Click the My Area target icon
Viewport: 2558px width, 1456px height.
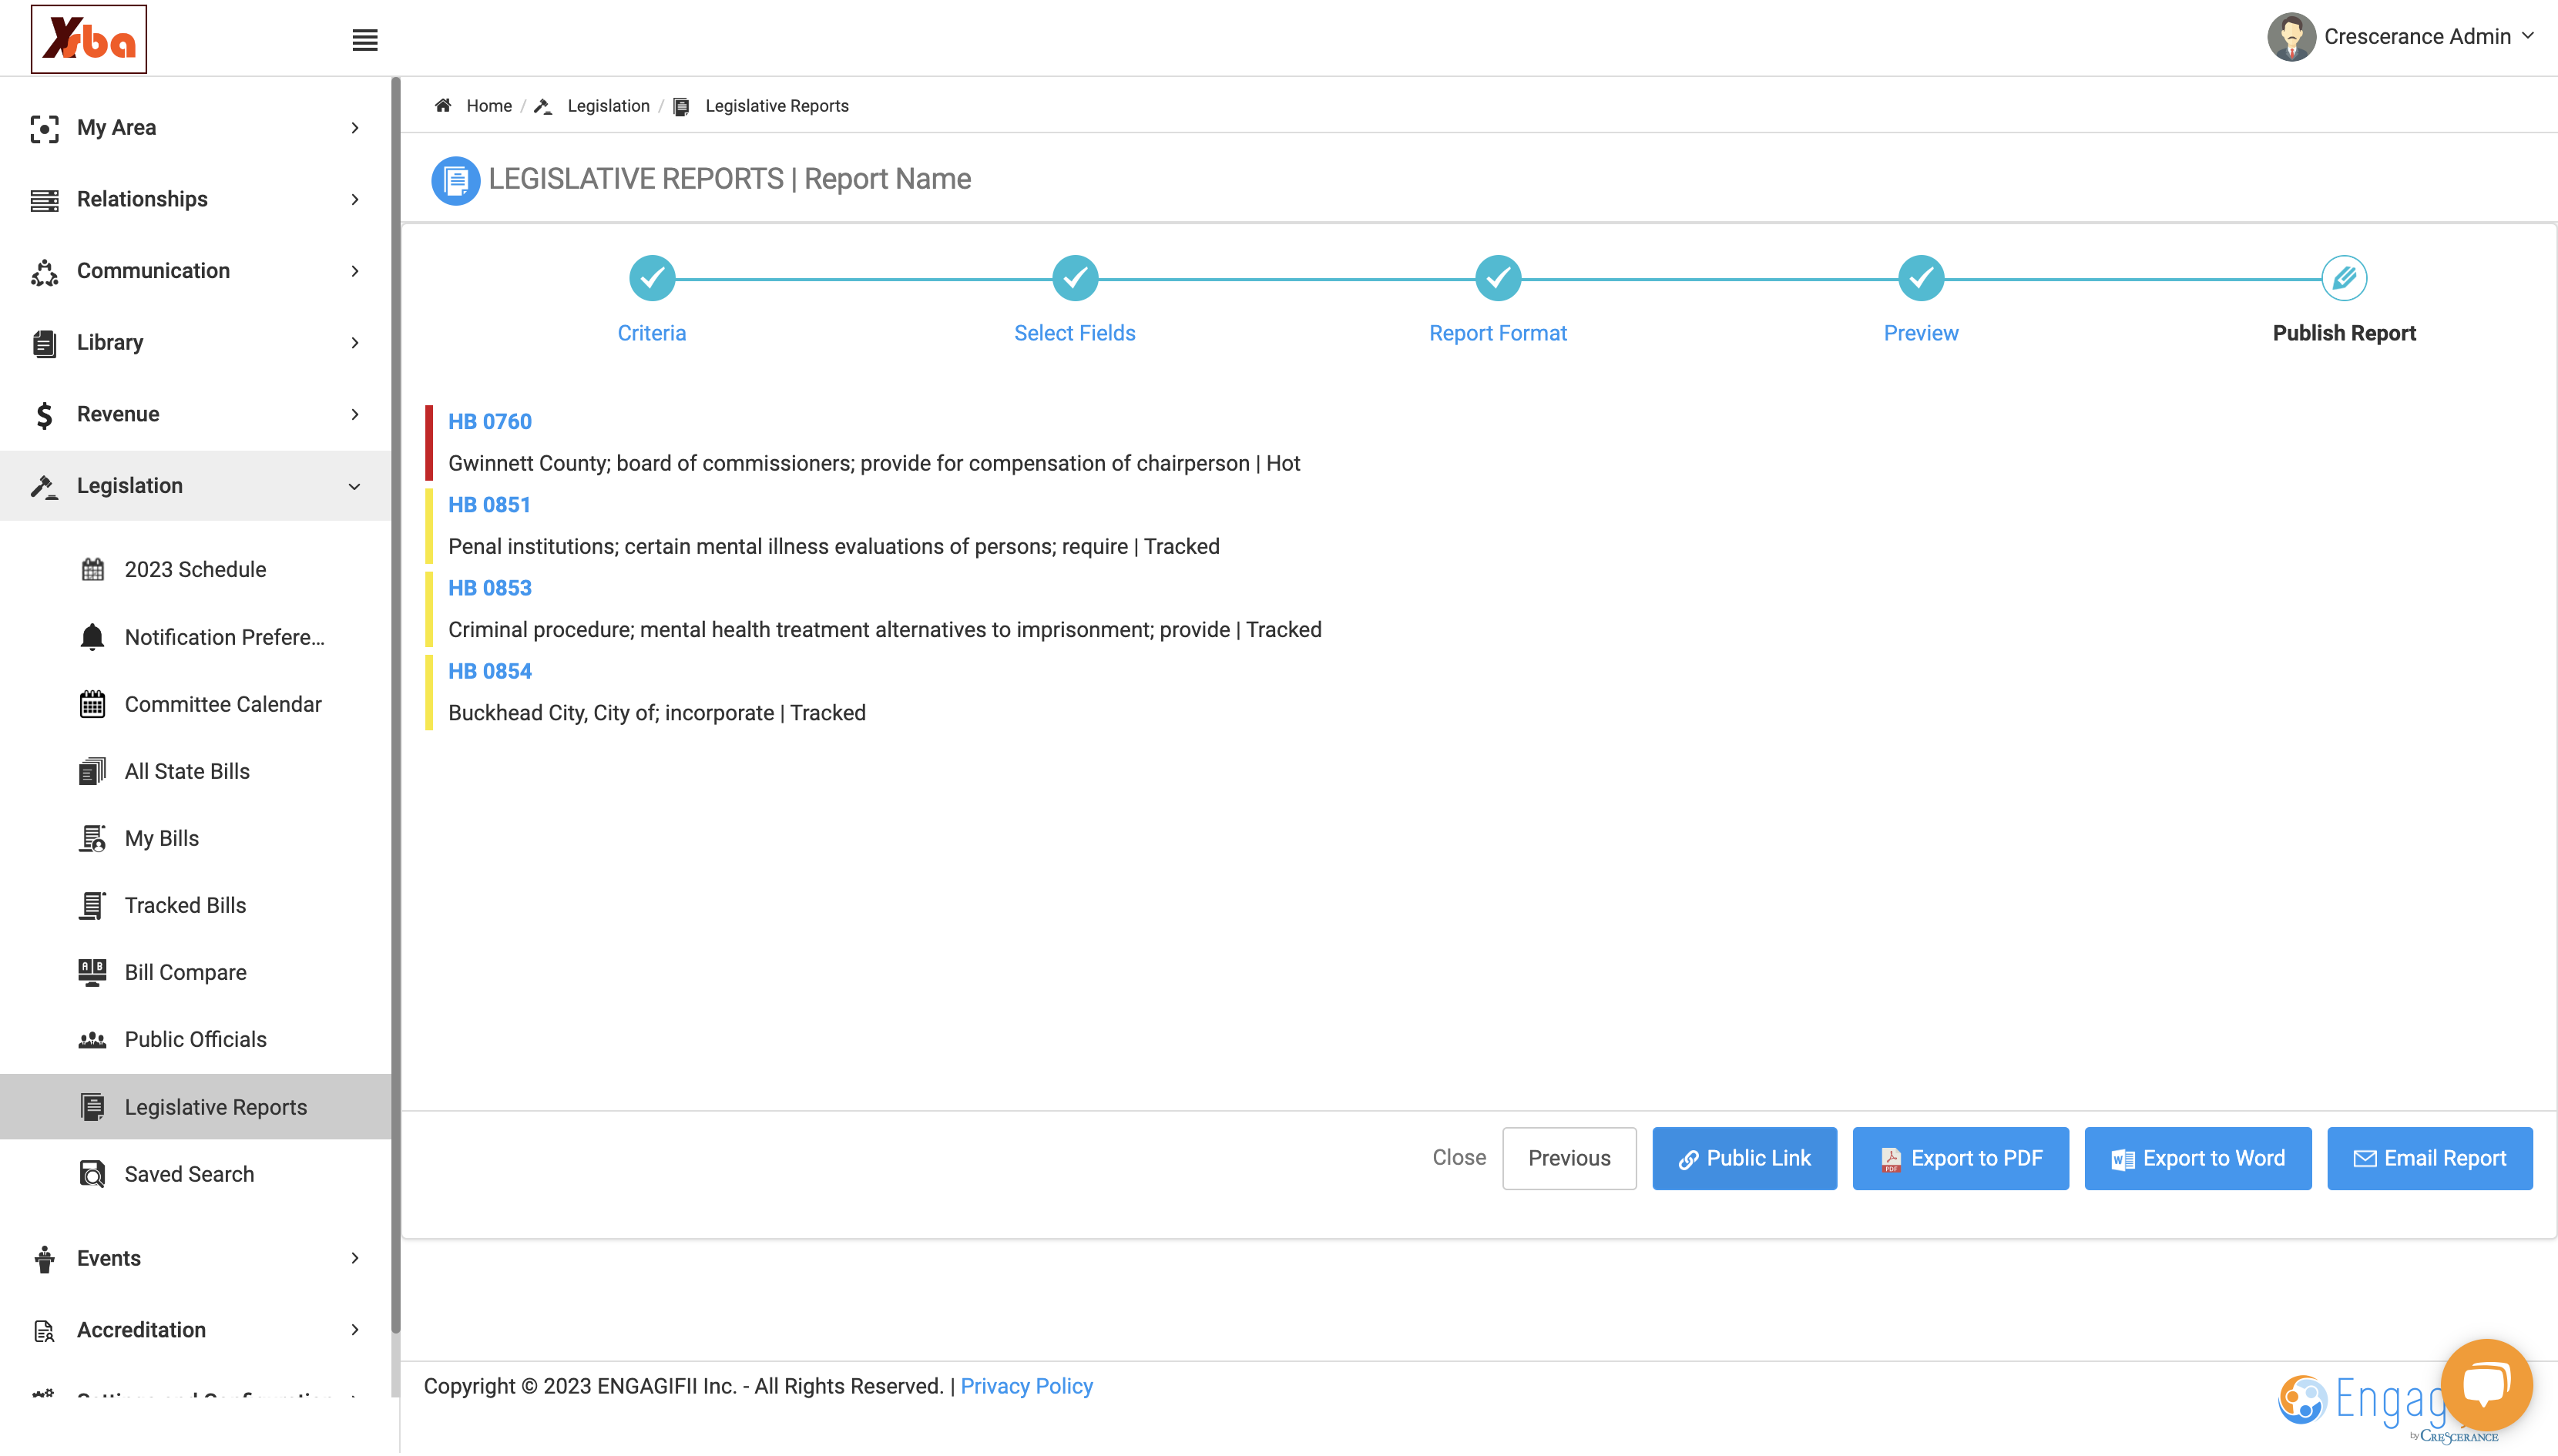pyautogui.click(x=44, y=128)
